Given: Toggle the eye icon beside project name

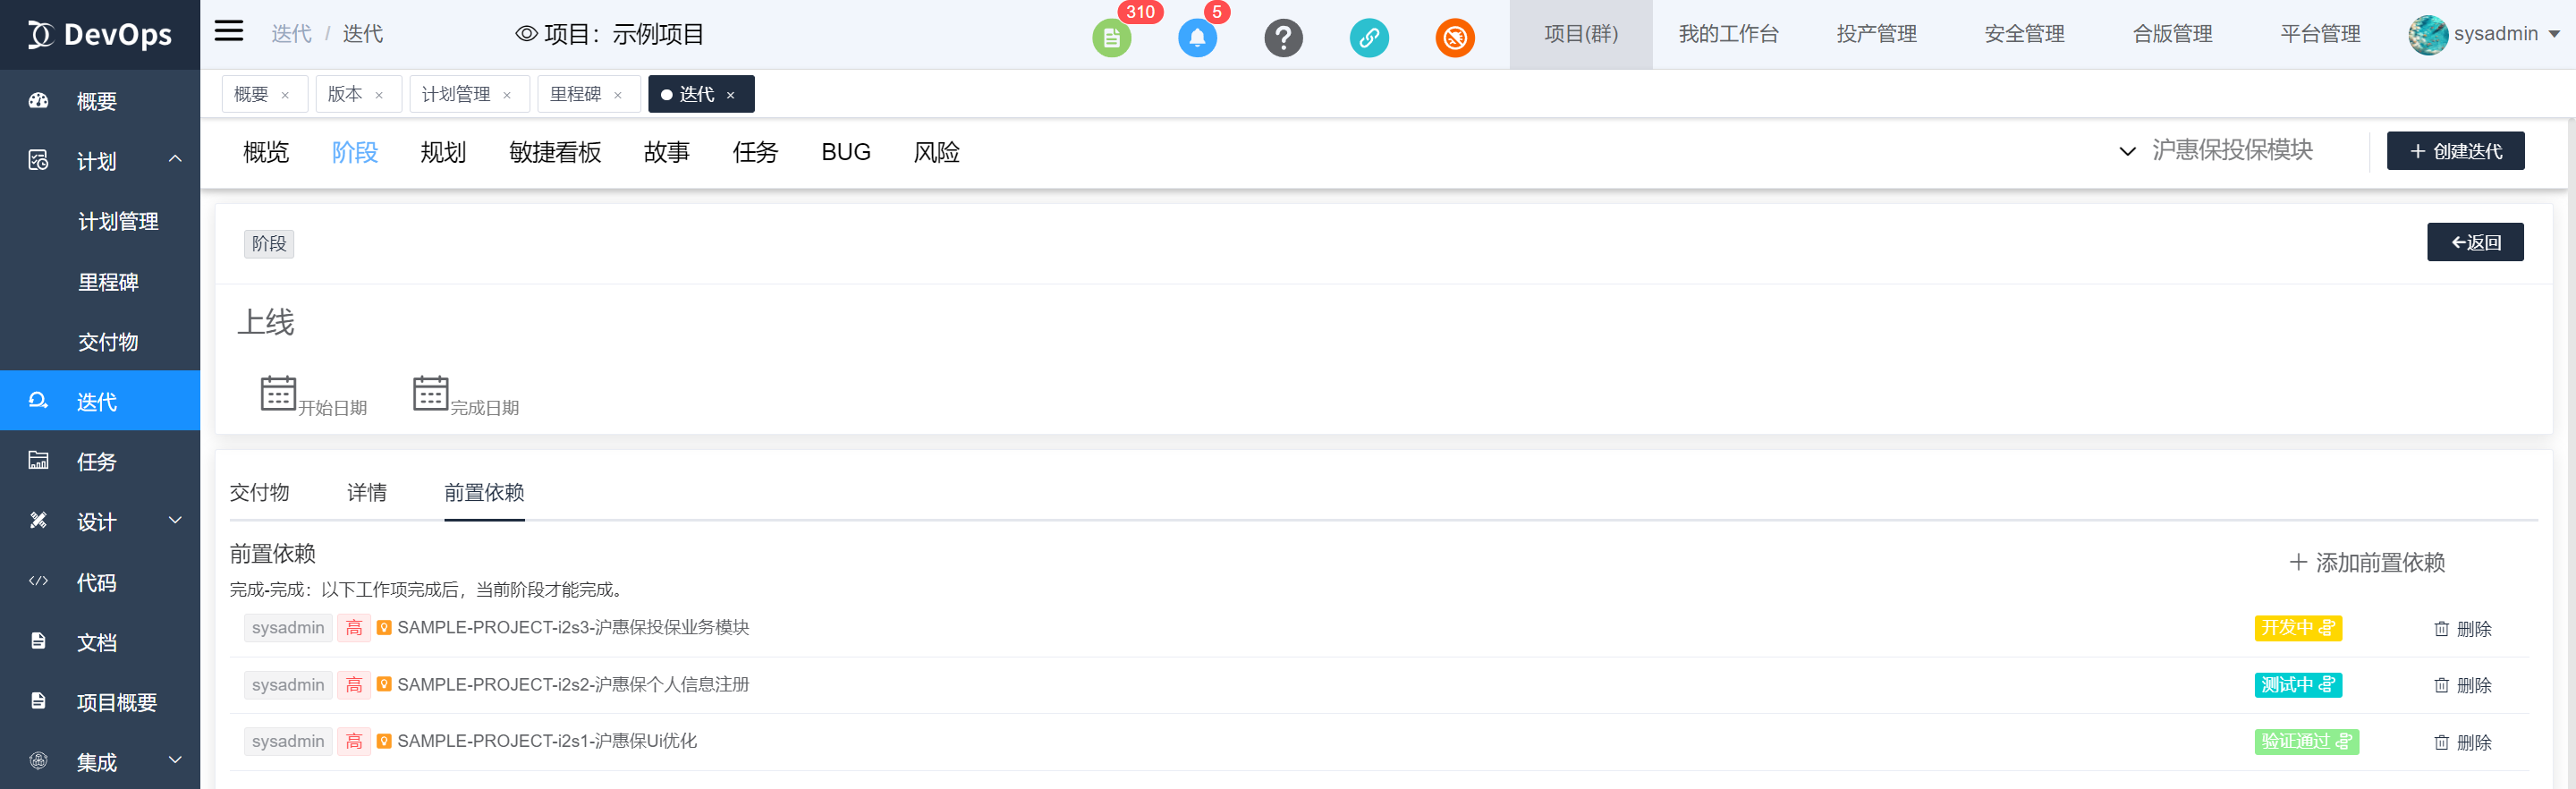Looking at the screenshot, I should click(526, 34).
